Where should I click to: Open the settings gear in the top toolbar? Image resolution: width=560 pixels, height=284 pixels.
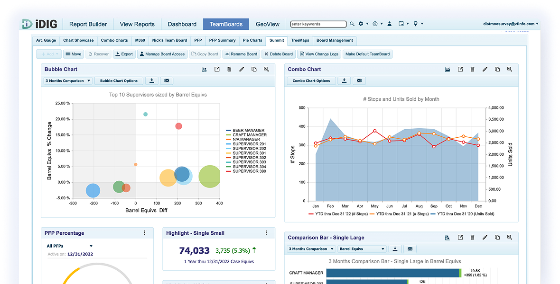tap(361, 23)
